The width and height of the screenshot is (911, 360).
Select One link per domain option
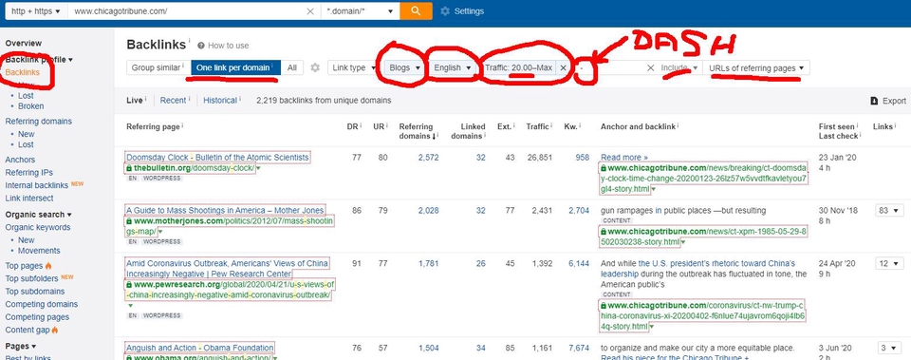tap(235, 68)
